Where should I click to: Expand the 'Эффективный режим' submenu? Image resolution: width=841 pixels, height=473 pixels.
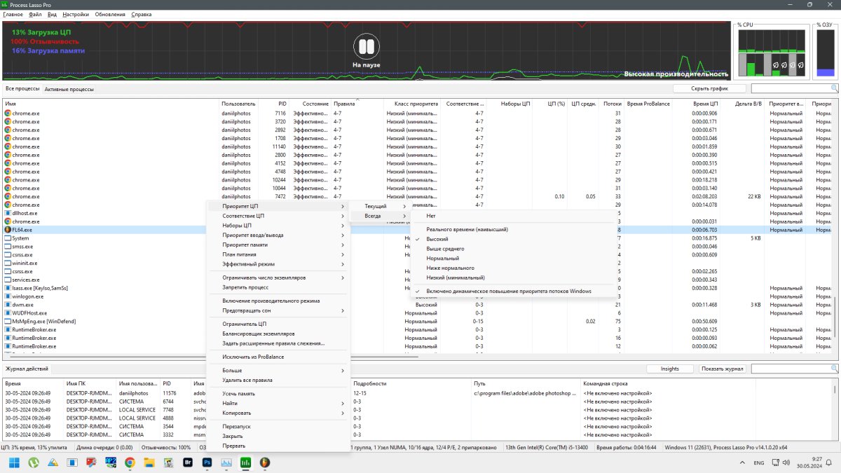coord(279,264)
